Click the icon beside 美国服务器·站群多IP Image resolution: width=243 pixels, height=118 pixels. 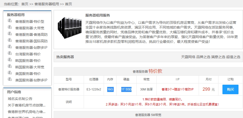pyautogui.click(x=10, y=79)
